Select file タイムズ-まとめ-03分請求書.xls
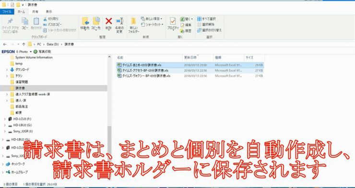This screenshot has height=188, width=355. click(190, 65)
